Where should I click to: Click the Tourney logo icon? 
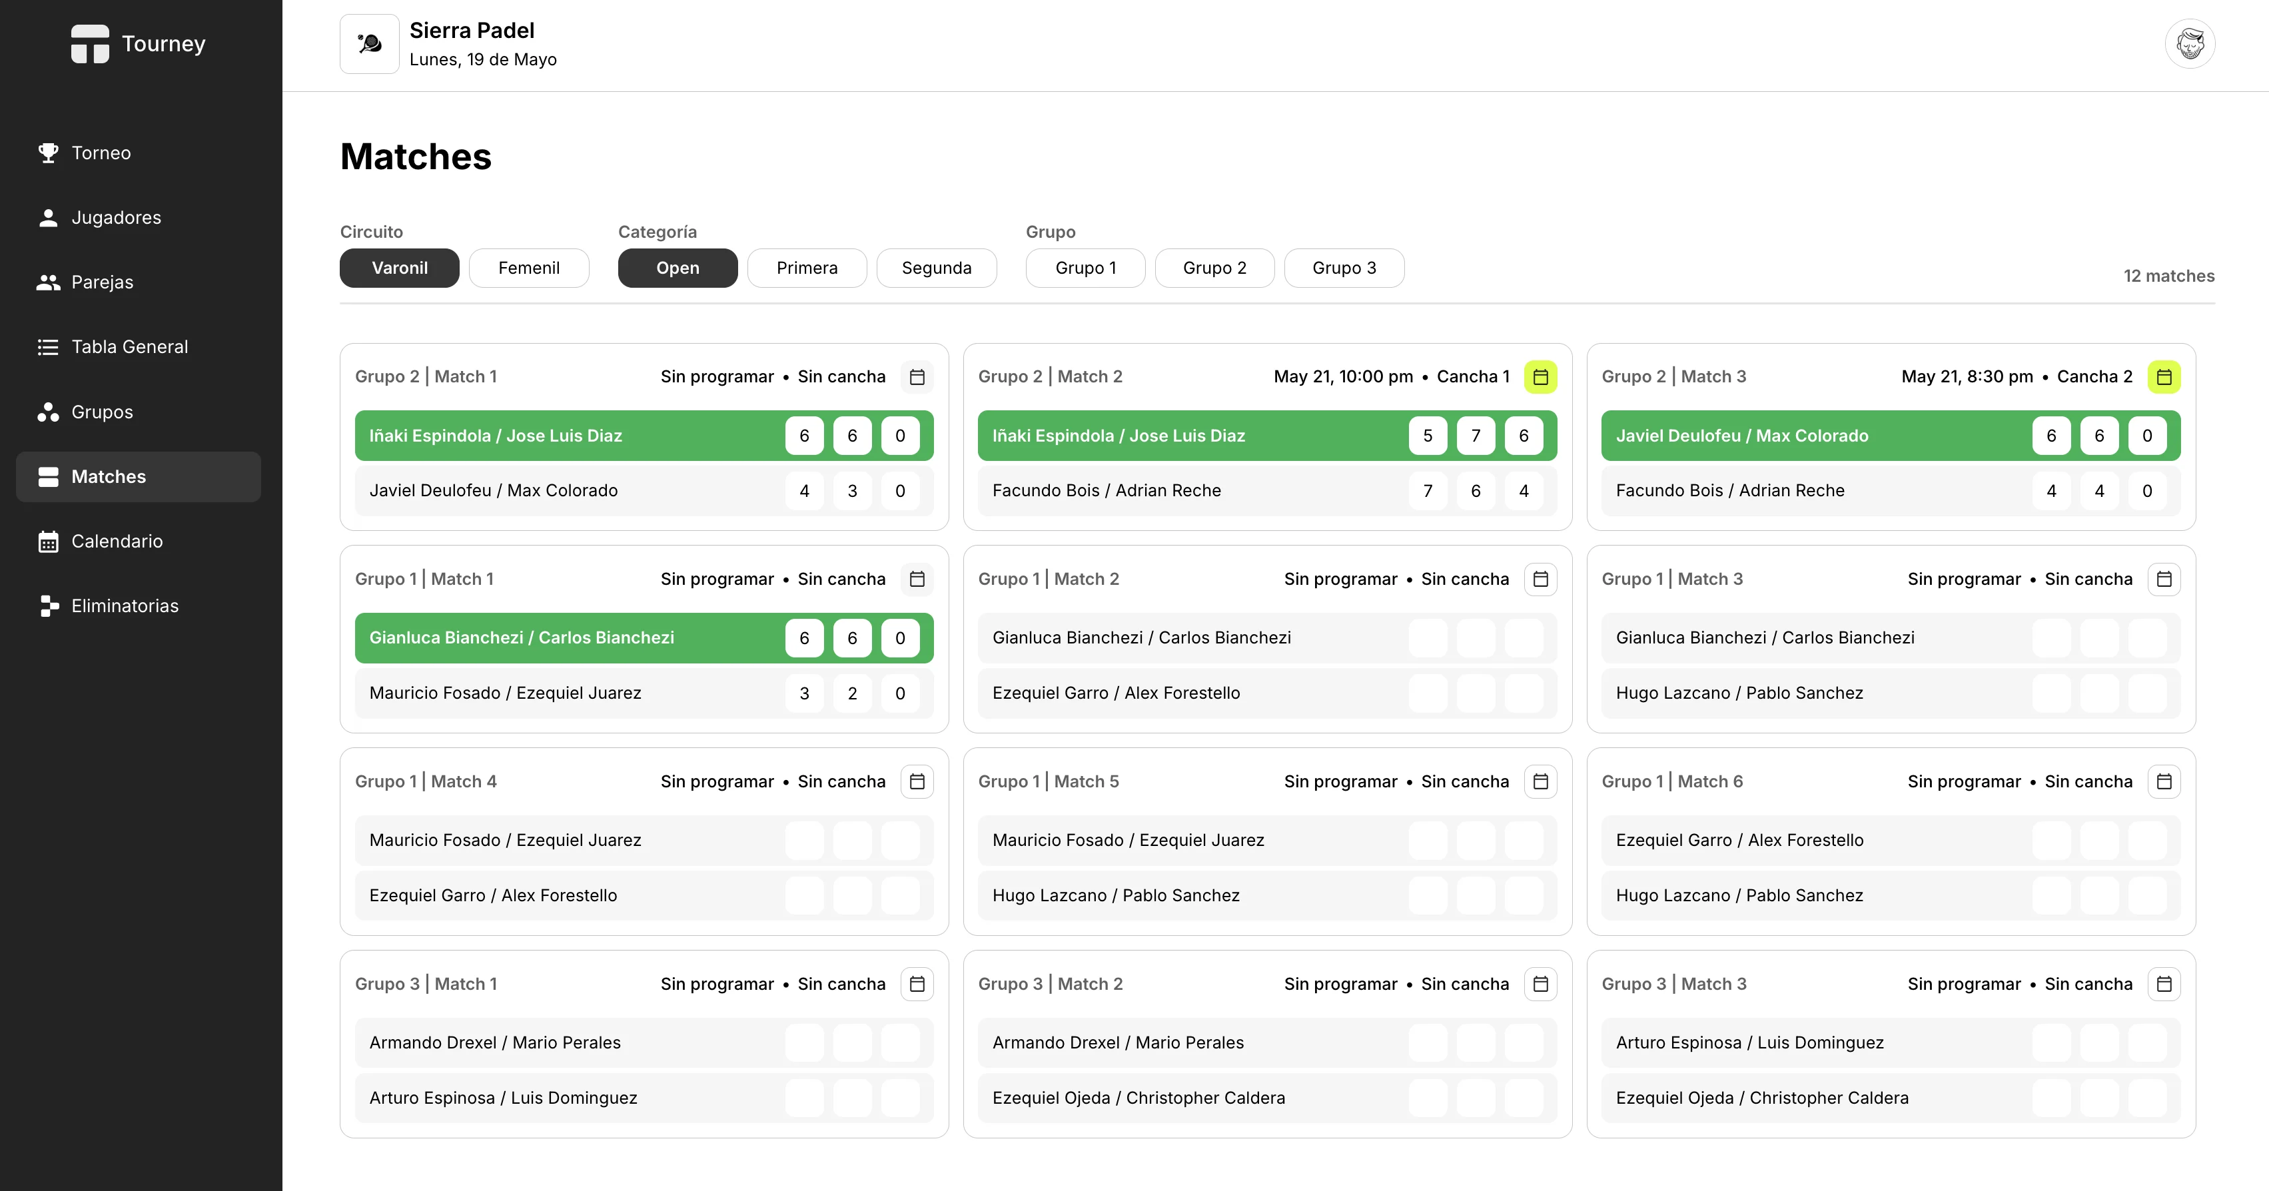(90, 43)
